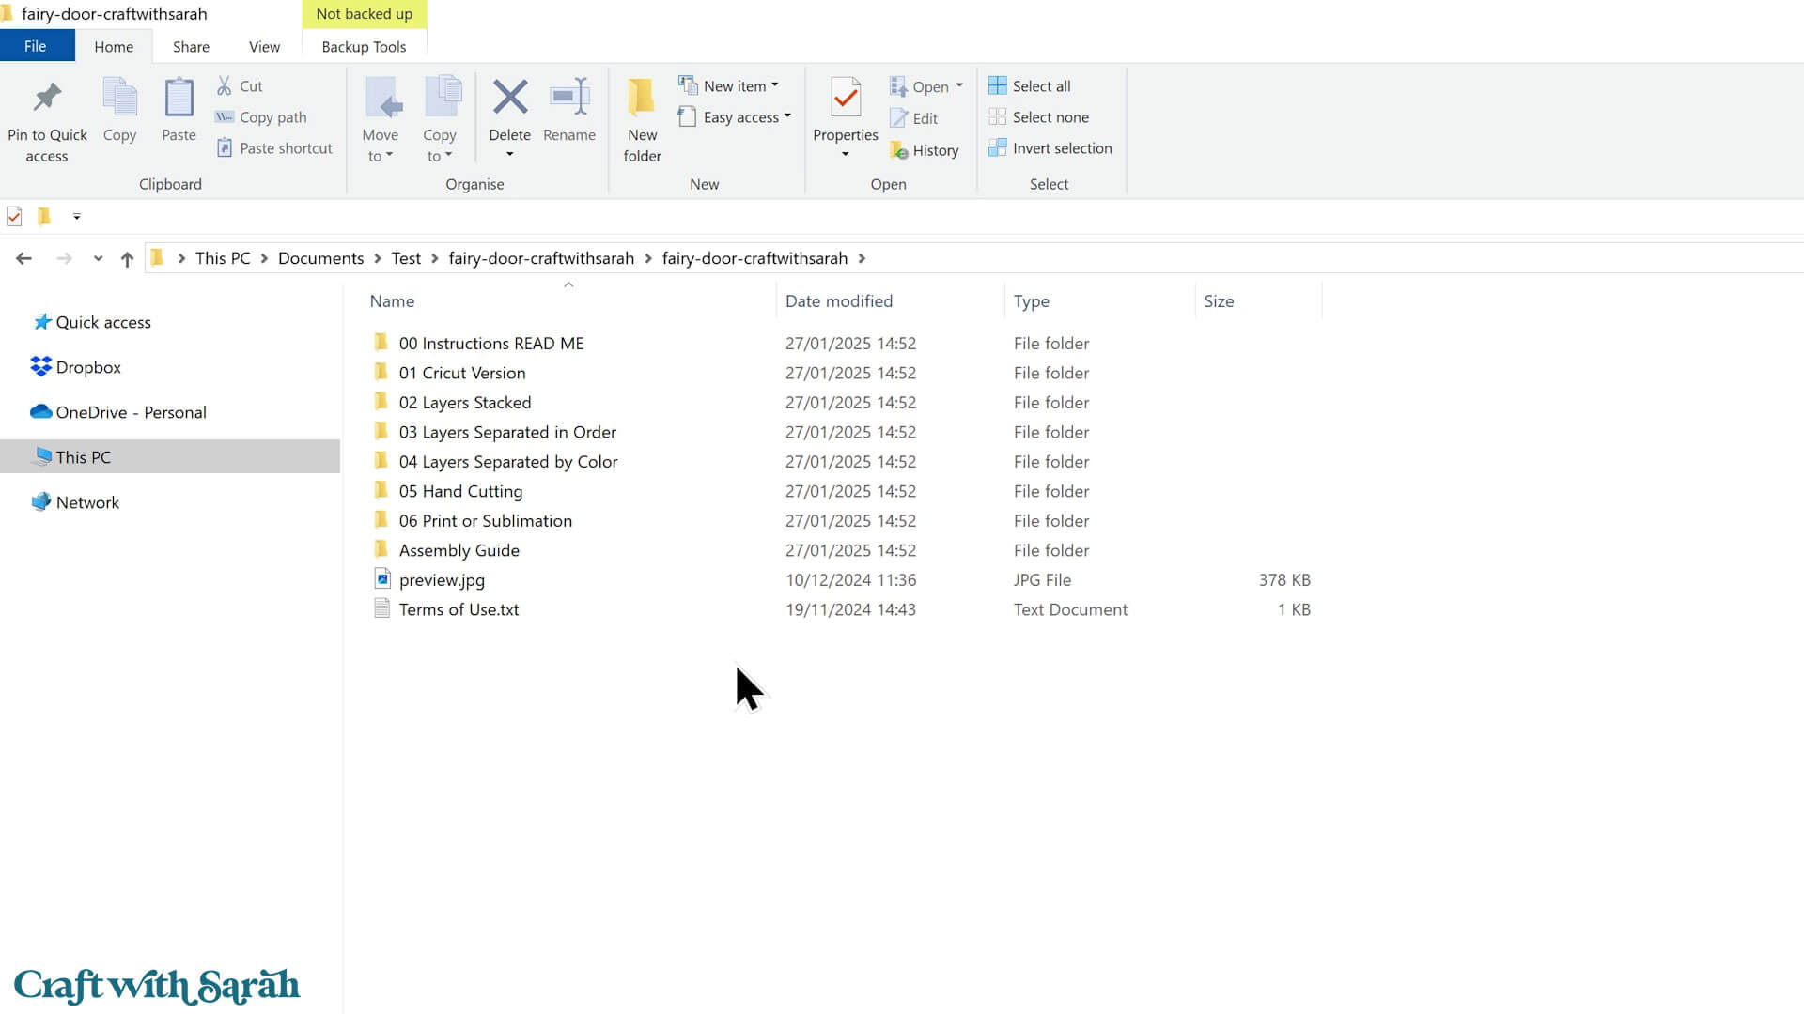Open Properties via checkmark icon
The image size is (1804, 1014).
click(x=845, y=98)
